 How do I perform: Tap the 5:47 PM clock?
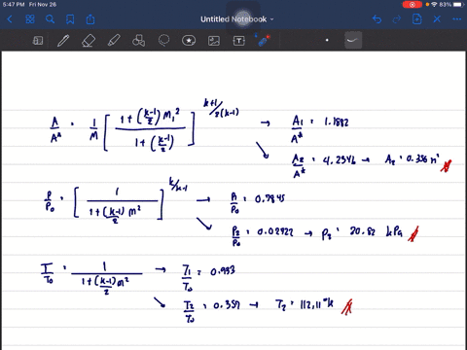click(14, 5)
